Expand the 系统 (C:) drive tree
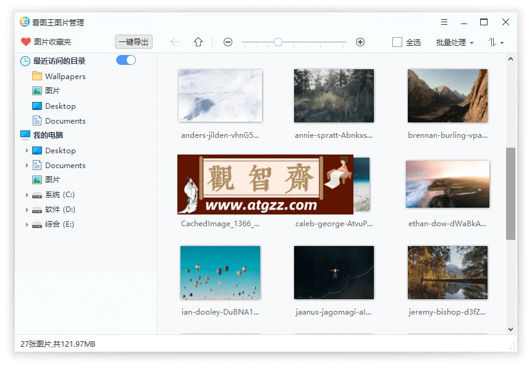The image size is (532, 369). (x=27, y=195)
